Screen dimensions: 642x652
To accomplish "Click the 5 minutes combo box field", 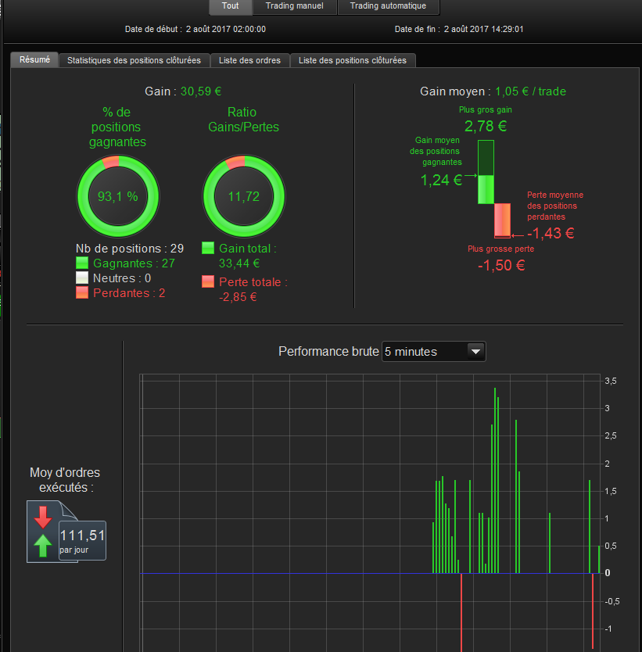I will tap(434, 351).
